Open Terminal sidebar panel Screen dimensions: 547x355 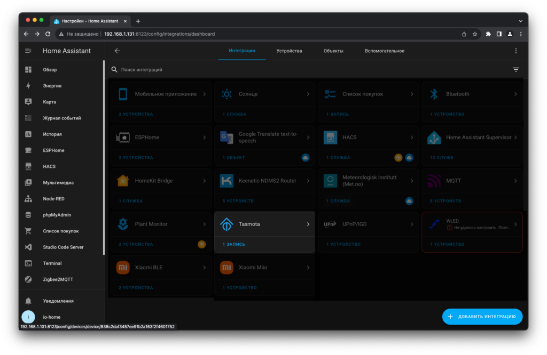61,263
